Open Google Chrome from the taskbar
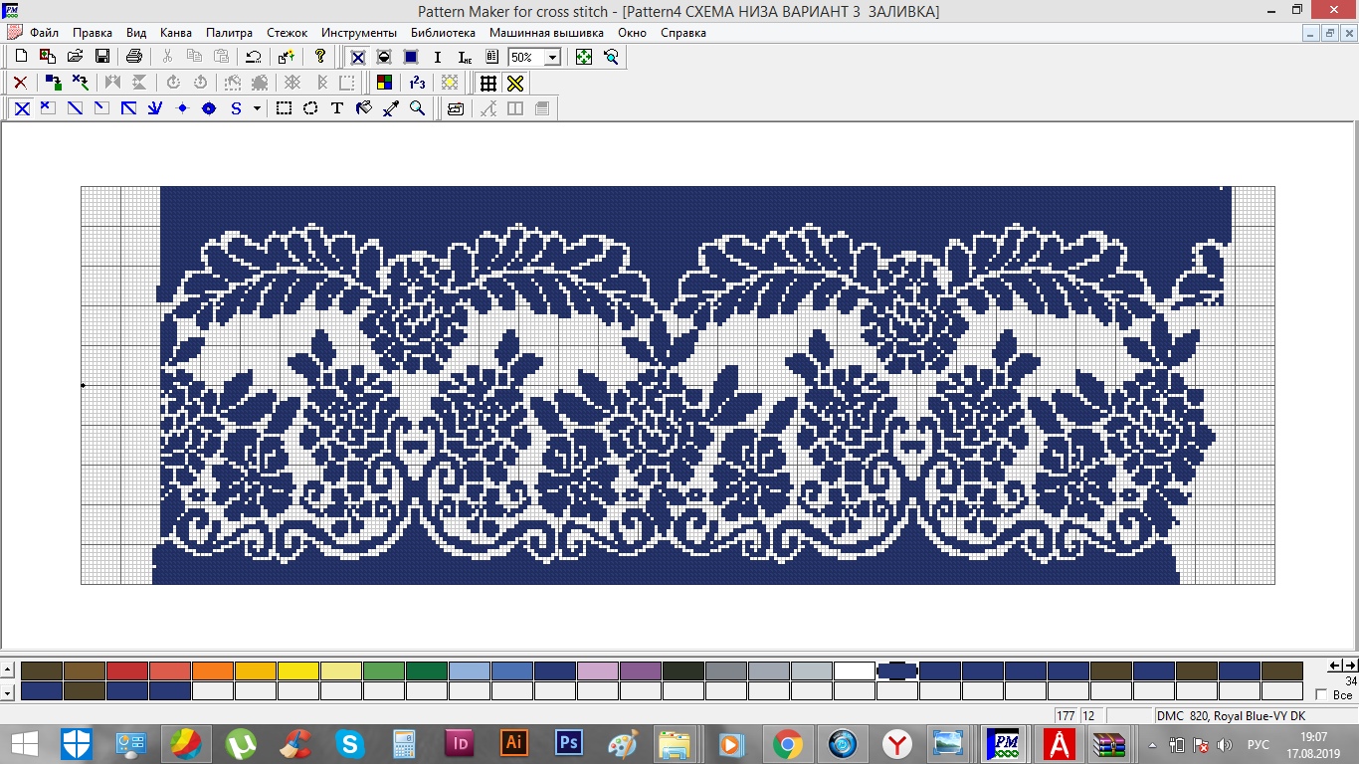Viewport: 1359px width, 764px height. coord(788,743)
